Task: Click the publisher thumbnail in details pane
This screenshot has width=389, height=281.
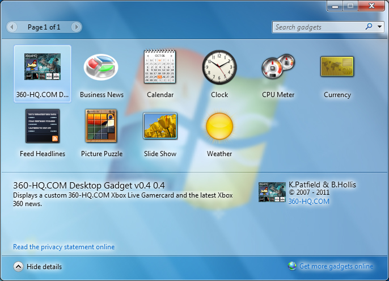Action: pyautogui.click(x=272, y=192)
